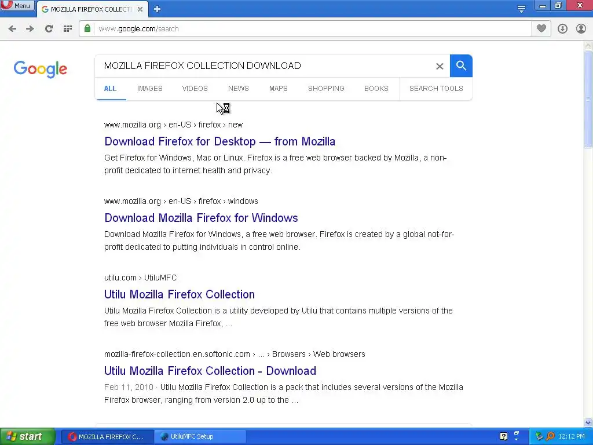Switch to SHOPPING results tab

tap(326, 89)
